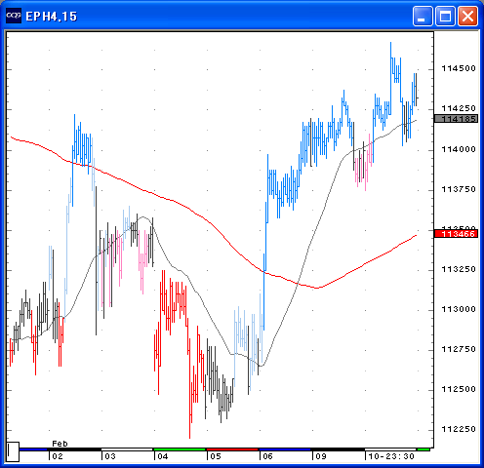Click the 112750 price axis label
Image resolution: width=484 pixels, height=468 pixels.
[x=459, y=349]
